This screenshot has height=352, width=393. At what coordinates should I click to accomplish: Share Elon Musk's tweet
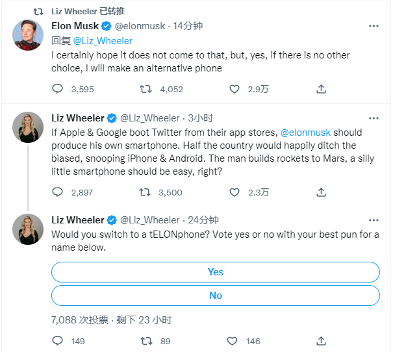pyautogui.click(x=321, y=89)
